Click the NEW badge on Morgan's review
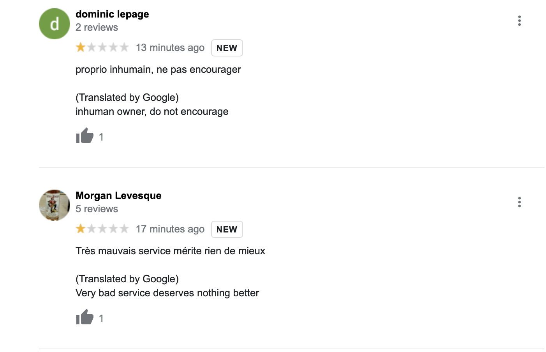 227,229
